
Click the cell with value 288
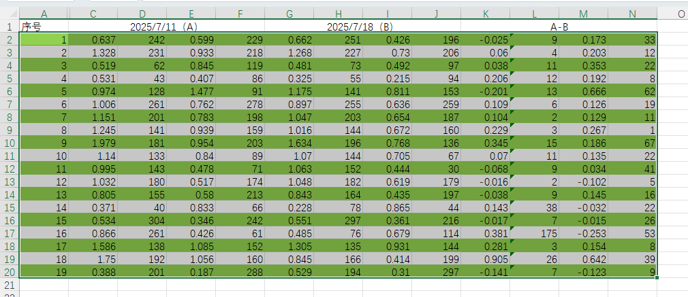[x=240, y=273]
